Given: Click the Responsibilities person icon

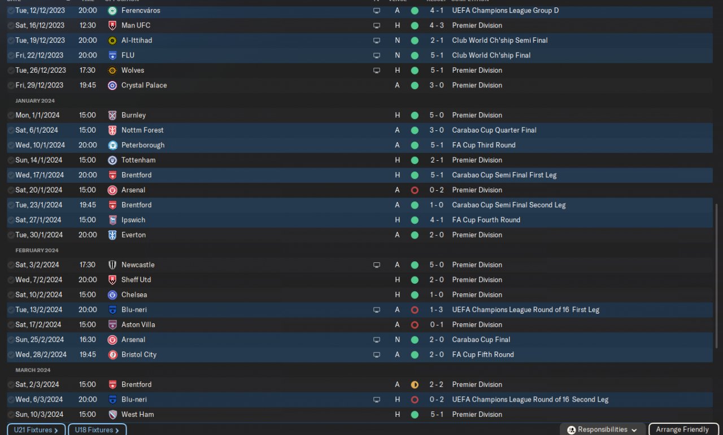Looking at the screenshot, I should tap(571, 430).
